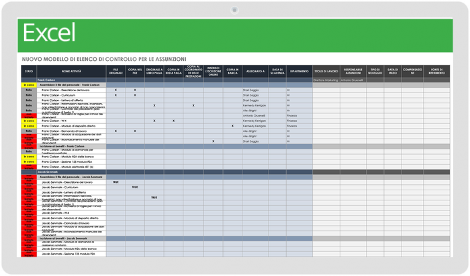This screenshot has width=470, height=276.
Task: Select the COPIA IN BUSTA PAGA header
Action: click(173, 72)
